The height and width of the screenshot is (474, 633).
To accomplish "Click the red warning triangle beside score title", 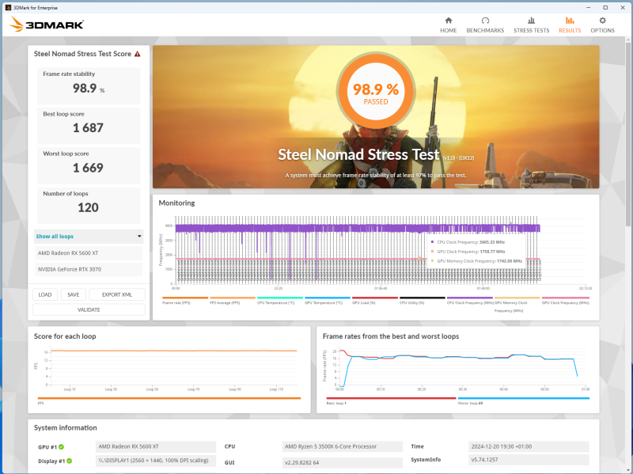I will click(137, 54).
